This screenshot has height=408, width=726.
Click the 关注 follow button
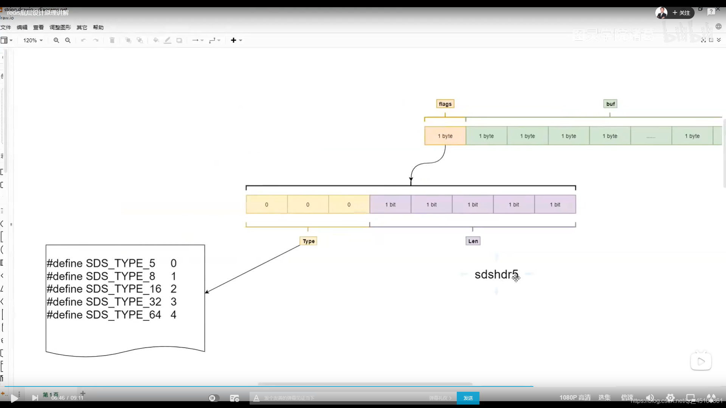pyautogui.click(x=681, y=13)
